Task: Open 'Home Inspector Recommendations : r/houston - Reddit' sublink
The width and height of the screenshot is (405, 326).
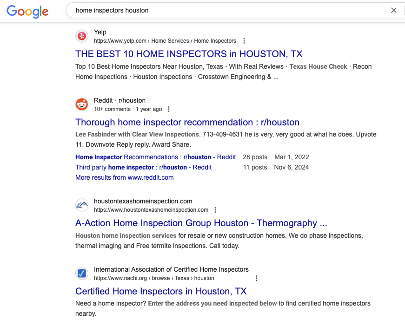Action: click(x=155, y=157)
